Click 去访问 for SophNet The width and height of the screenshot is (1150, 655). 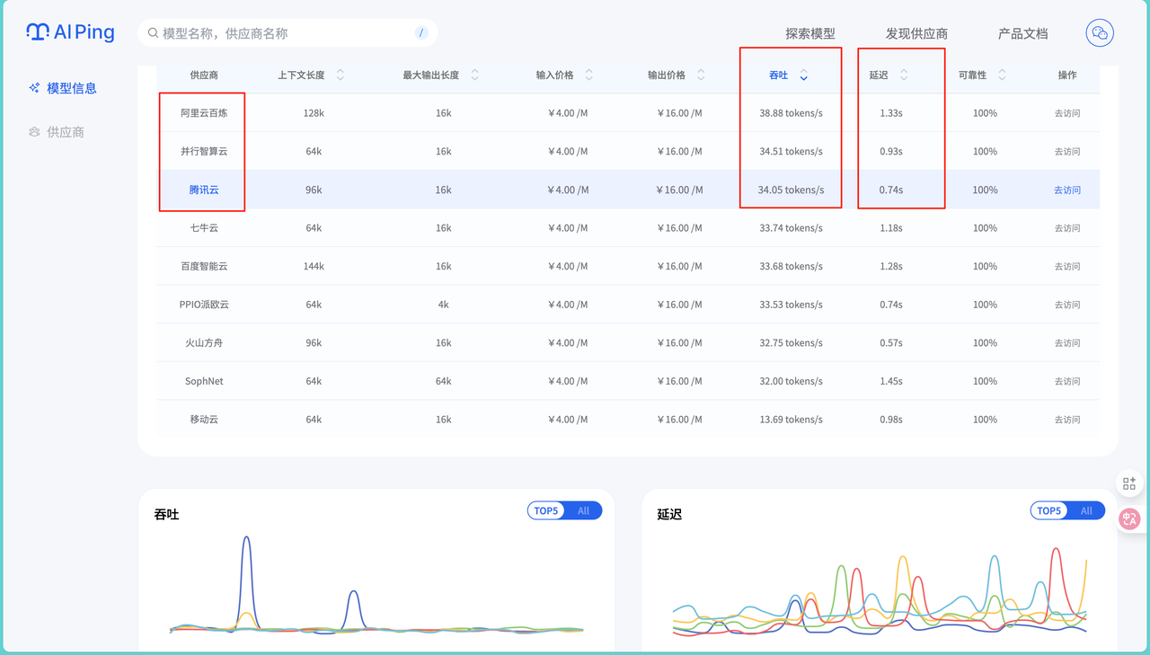[x=1067, y=381]
